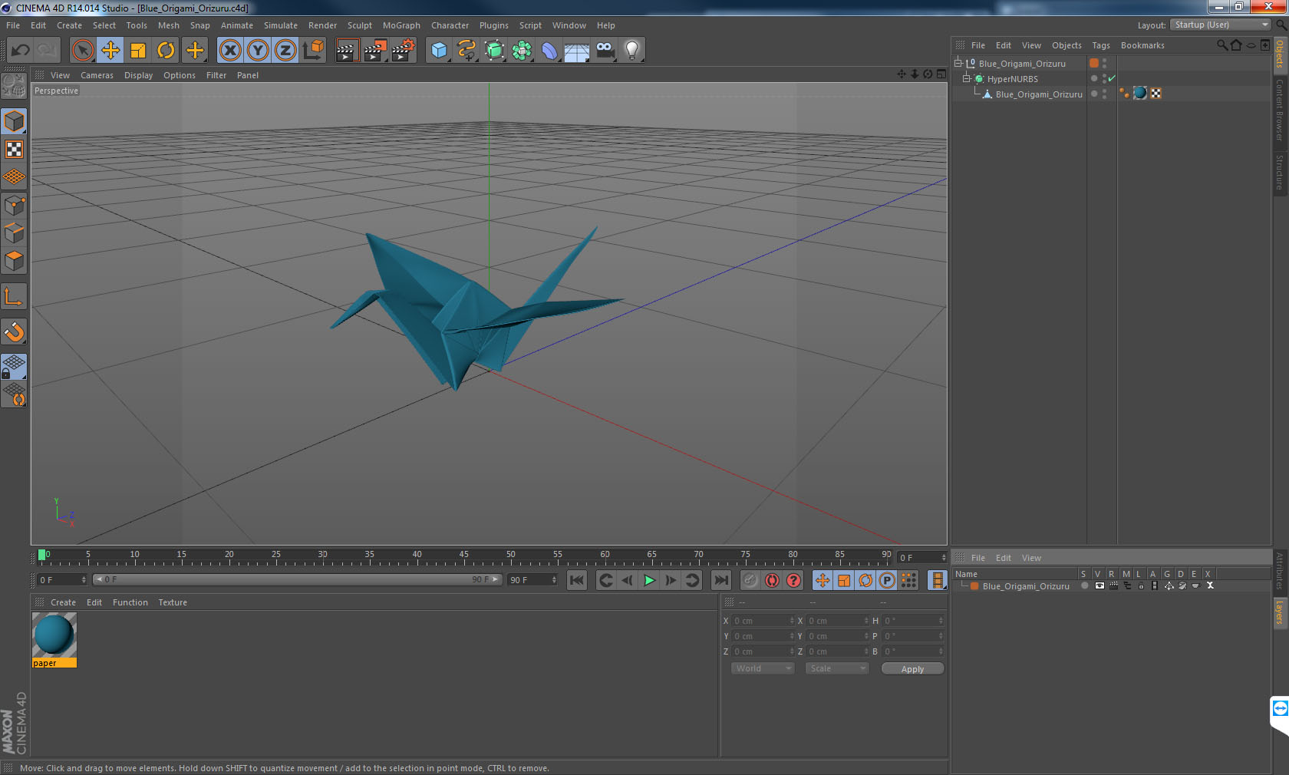
Task: Click the Make Editable icon
Action: (x=14, y=86)
